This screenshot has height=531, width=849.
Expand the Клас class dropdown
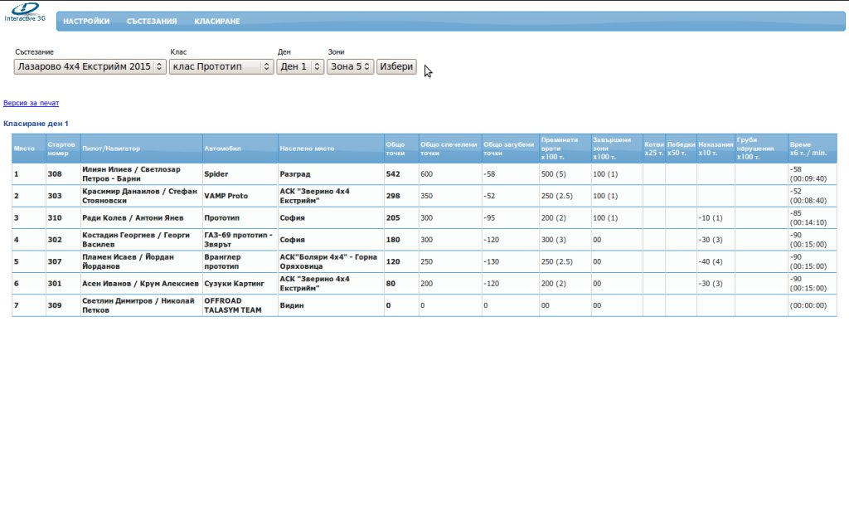point(221,66)
